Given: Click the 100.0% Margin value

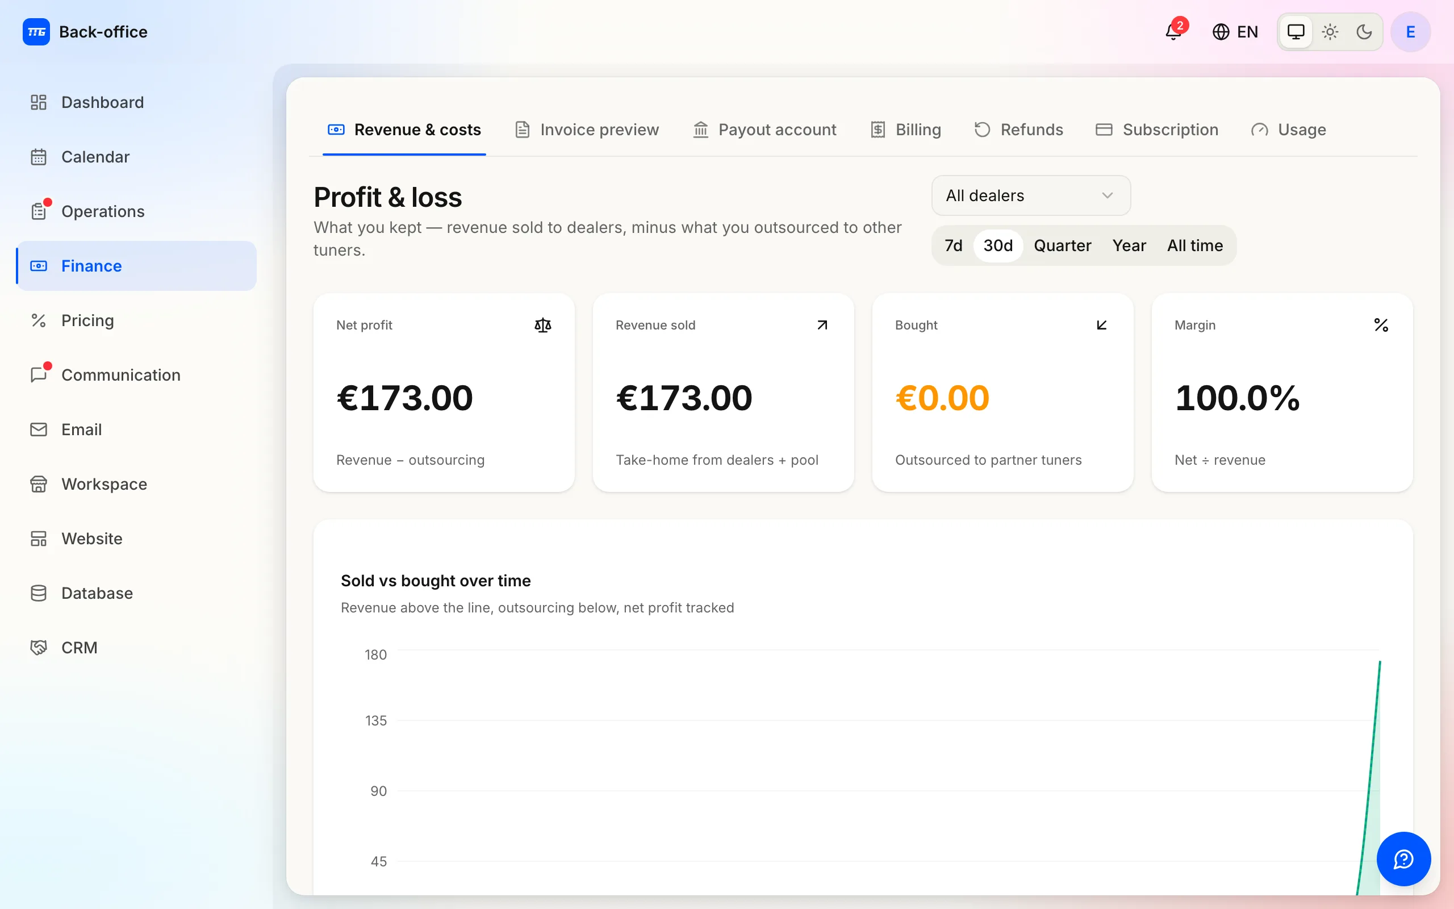Looking at the screenshot, I should coord(1238,398).
